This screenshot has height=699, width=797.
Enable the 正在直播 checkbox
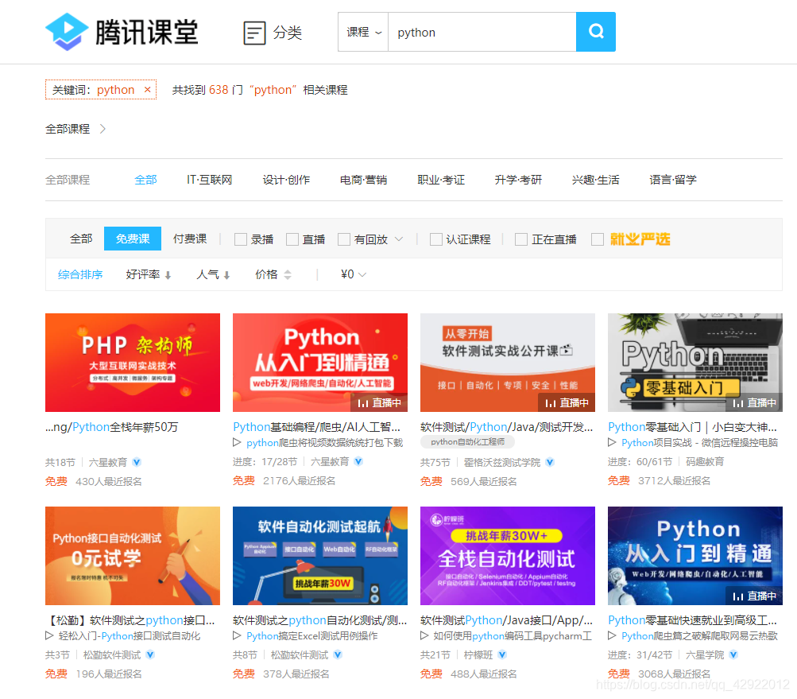tap(520, 239)
